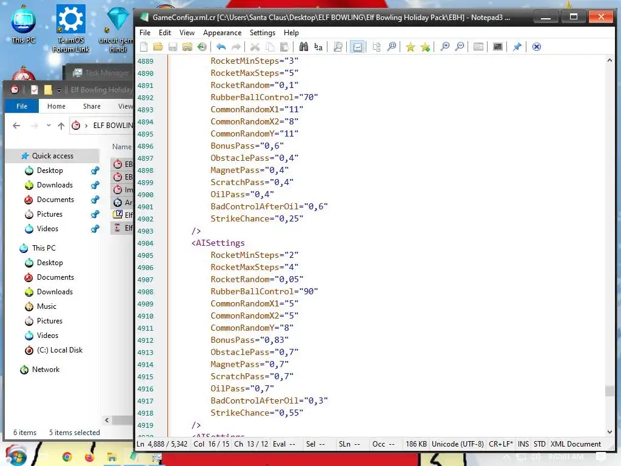
Task: Click the black console window icon
Action: point(498,47)
